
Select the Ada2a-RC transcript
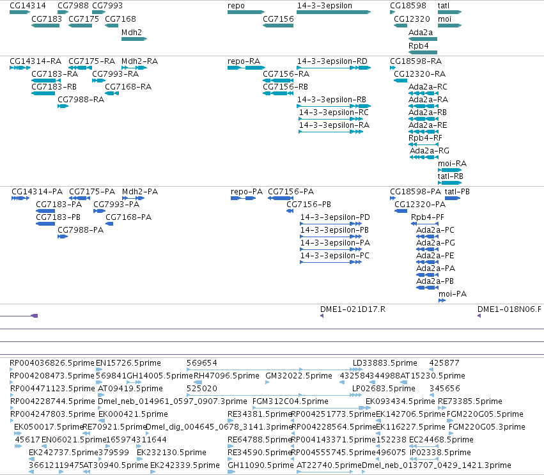(x=423, y=93)
